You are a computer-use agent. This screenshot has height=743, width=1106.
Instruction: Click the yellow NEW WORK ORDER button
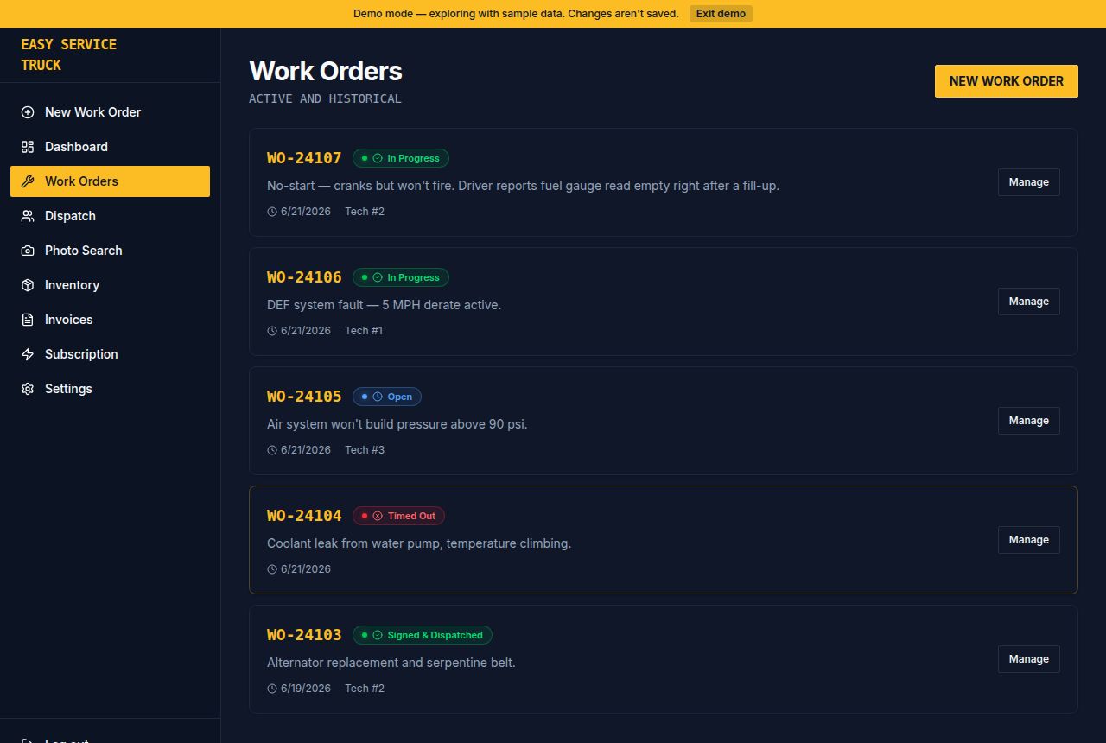point(1007,81)
